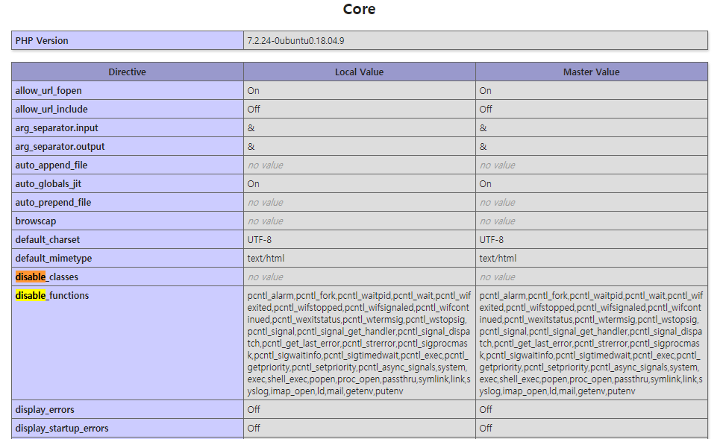Select the allow_url_fopen directive name
717x439 pixels.
tap(48, 90)
